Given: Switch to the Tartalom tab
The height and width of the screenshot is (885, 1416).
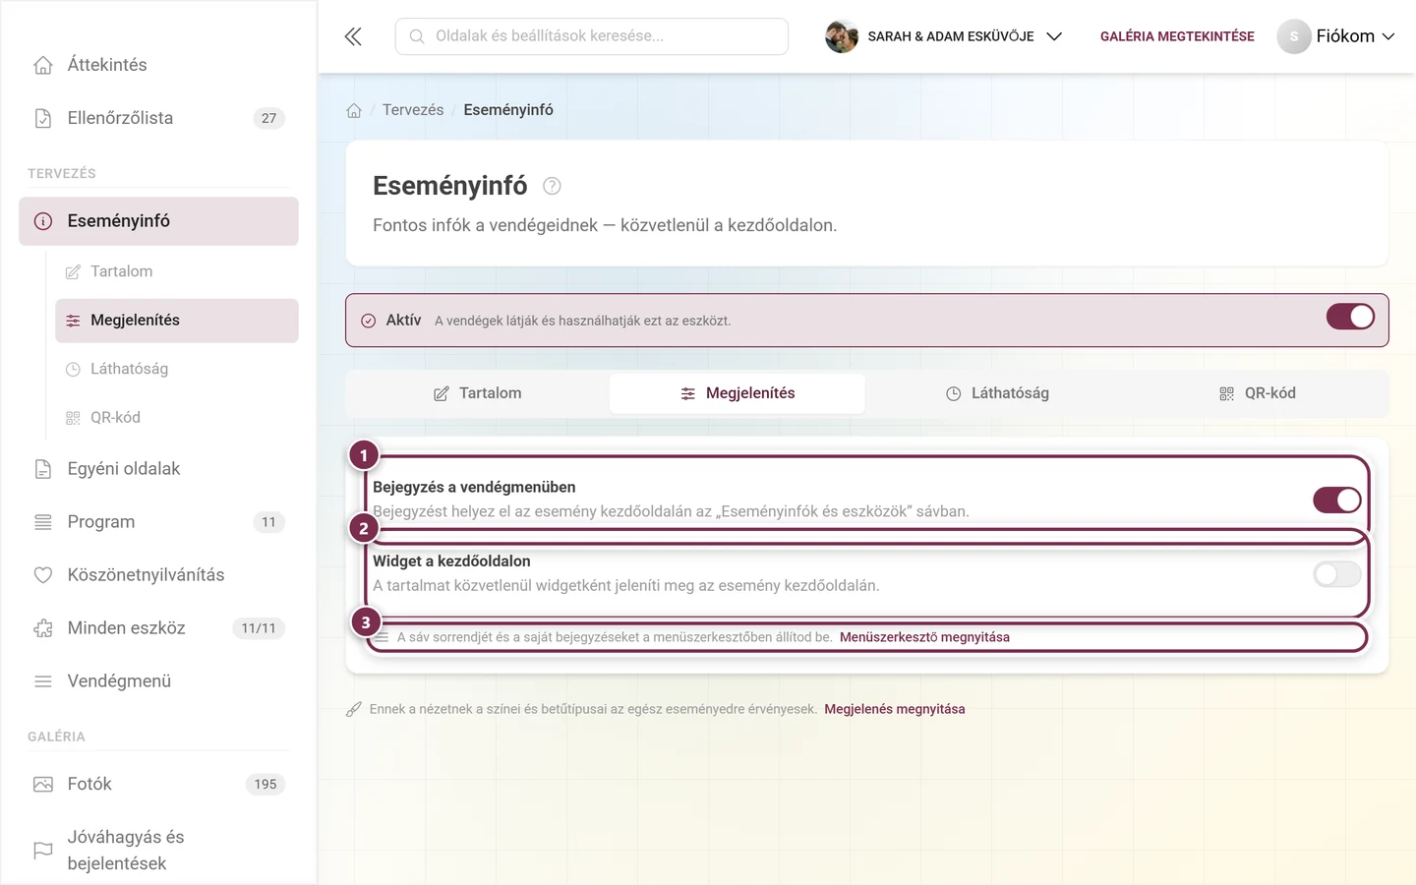Looking at the screenshot, I should 478,393.
